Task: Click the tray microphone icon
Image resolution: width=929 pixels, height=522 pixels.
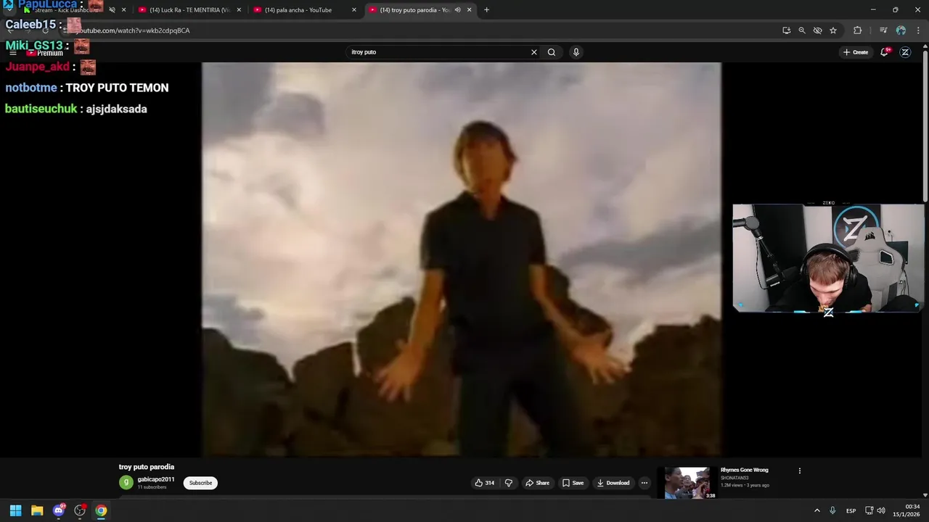Action: point(832,510)
